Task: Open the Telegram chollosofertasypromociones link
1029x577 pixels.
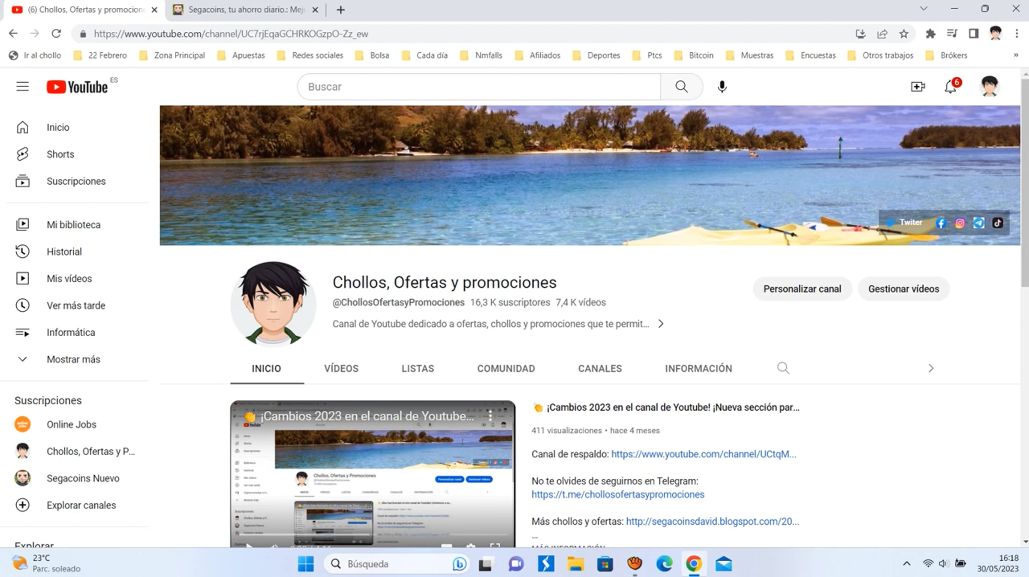Action: click(617, 494)
